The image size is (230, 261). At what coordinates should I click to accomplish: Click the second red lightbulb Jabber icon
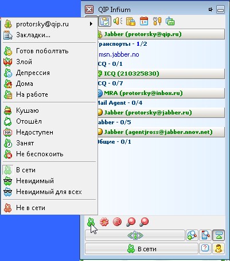point(144,222)
